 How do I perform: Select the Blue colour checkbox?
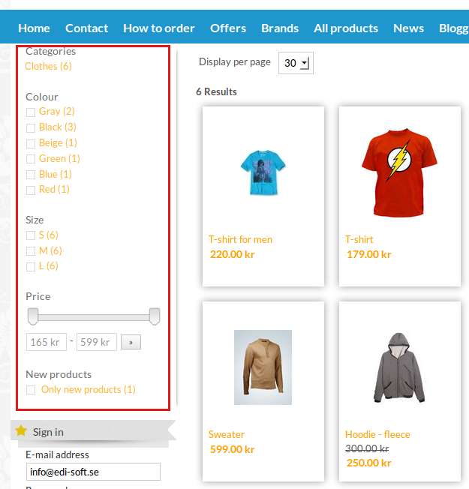click(x=31, y=175)
